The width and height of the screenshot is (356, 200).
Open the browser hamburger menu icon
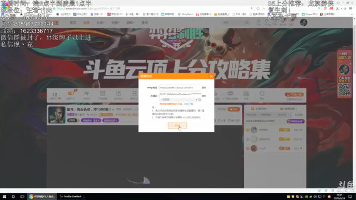[x=351, y=8]
